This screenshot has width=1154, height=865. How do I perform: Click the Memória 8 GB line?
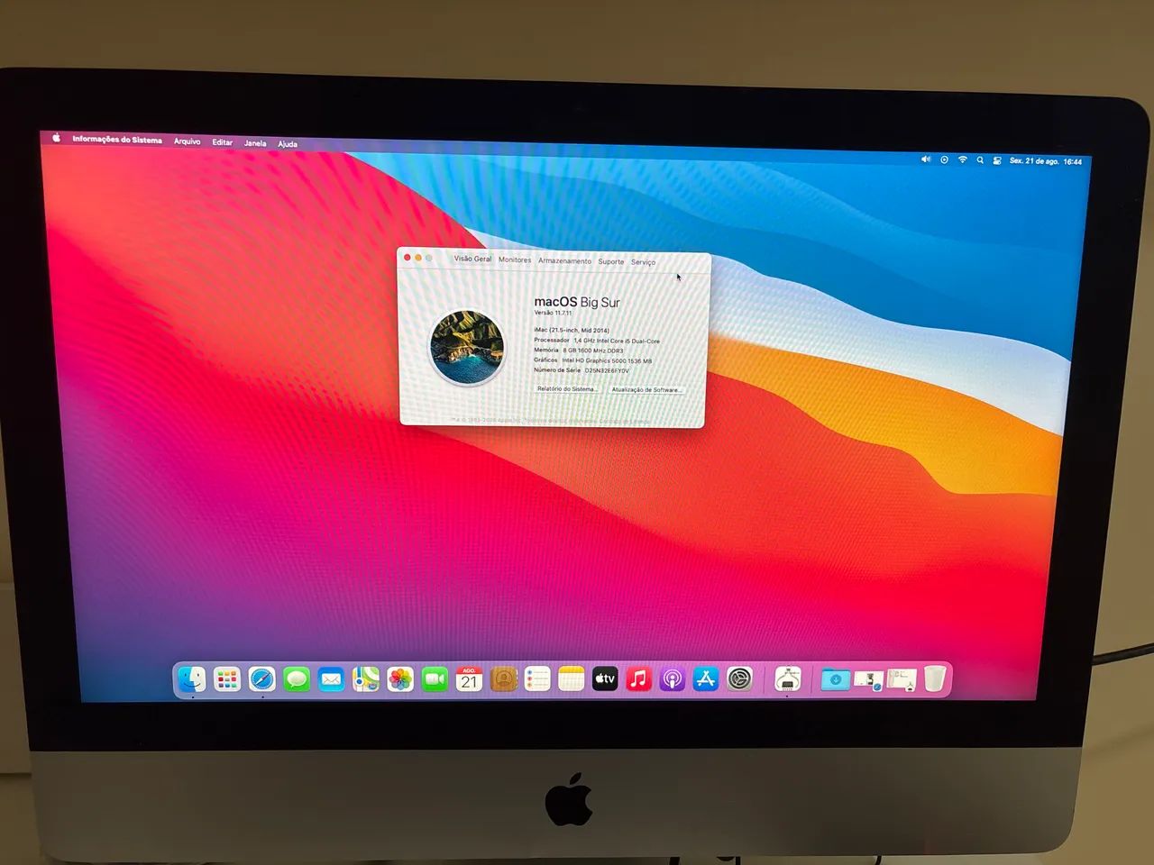coord(579,351)
